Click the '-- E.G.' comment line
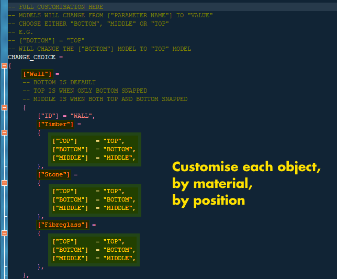 tap(20, 32)
